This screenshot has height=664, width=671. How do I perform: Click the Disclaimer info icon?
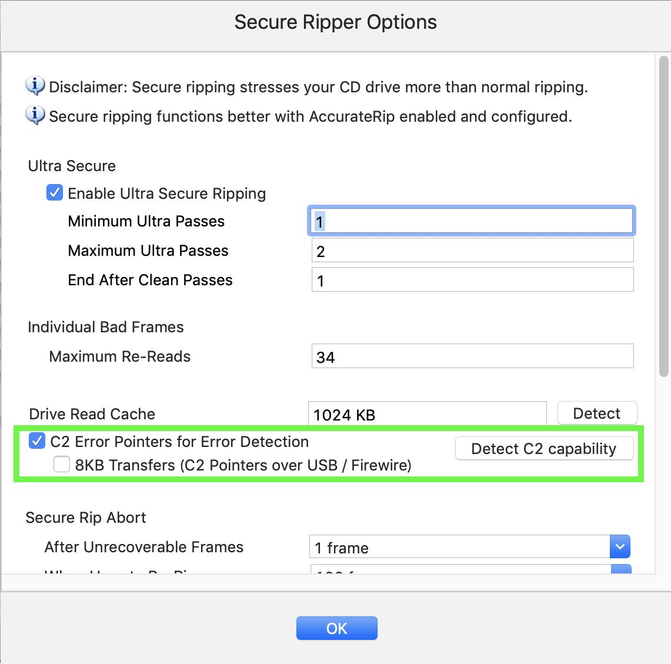(35, 86)
